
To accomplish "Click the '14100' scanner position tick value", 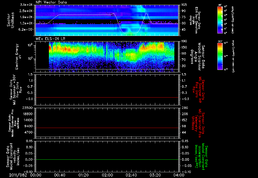I will [x=28, y=120].
